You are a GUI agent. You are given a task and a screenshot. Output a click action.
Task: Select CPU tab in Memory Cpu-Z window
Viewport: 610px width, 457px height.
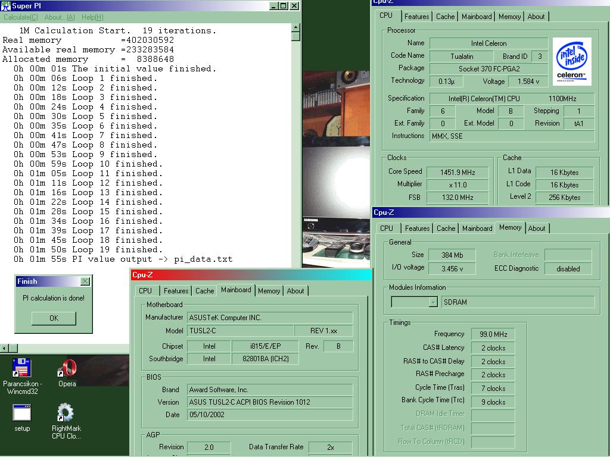[386, 228]
